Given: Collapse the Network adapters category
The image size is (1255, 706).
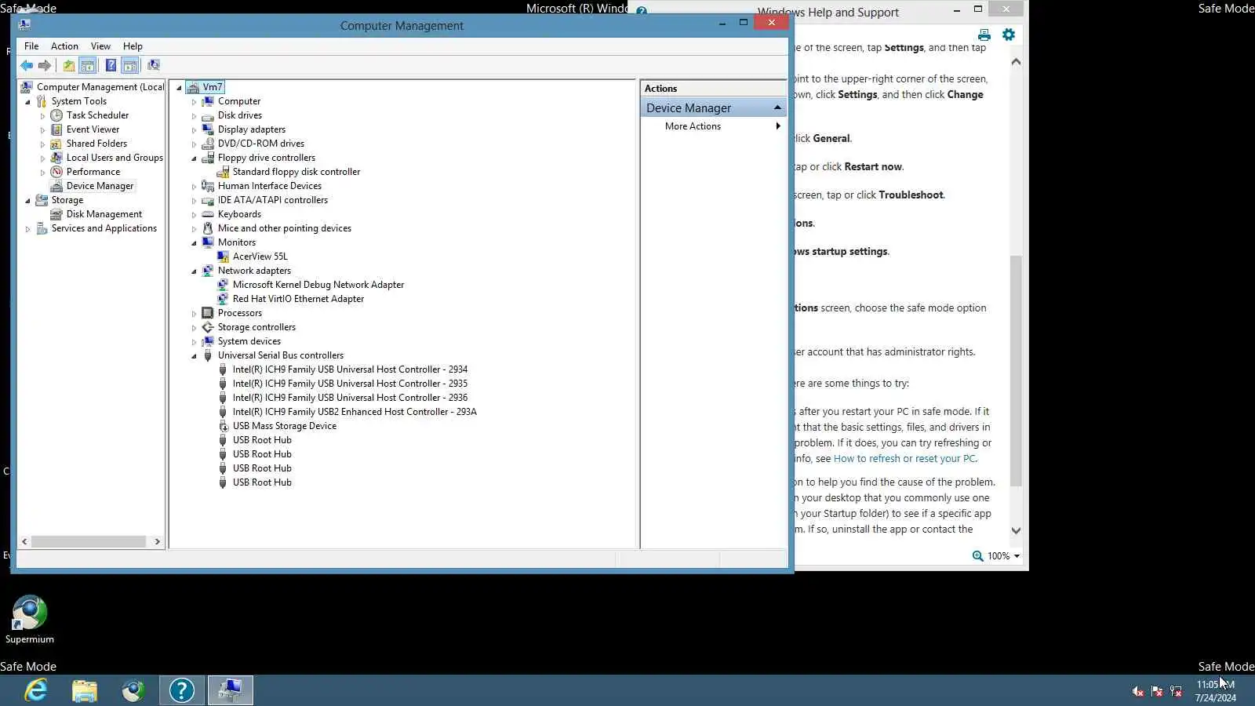Looking at the screenshot, I should point(194,271).
